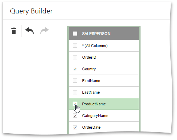
Task: Toggle the SALESPERSON table header checkbox
Action: click(x=75, y=34)
